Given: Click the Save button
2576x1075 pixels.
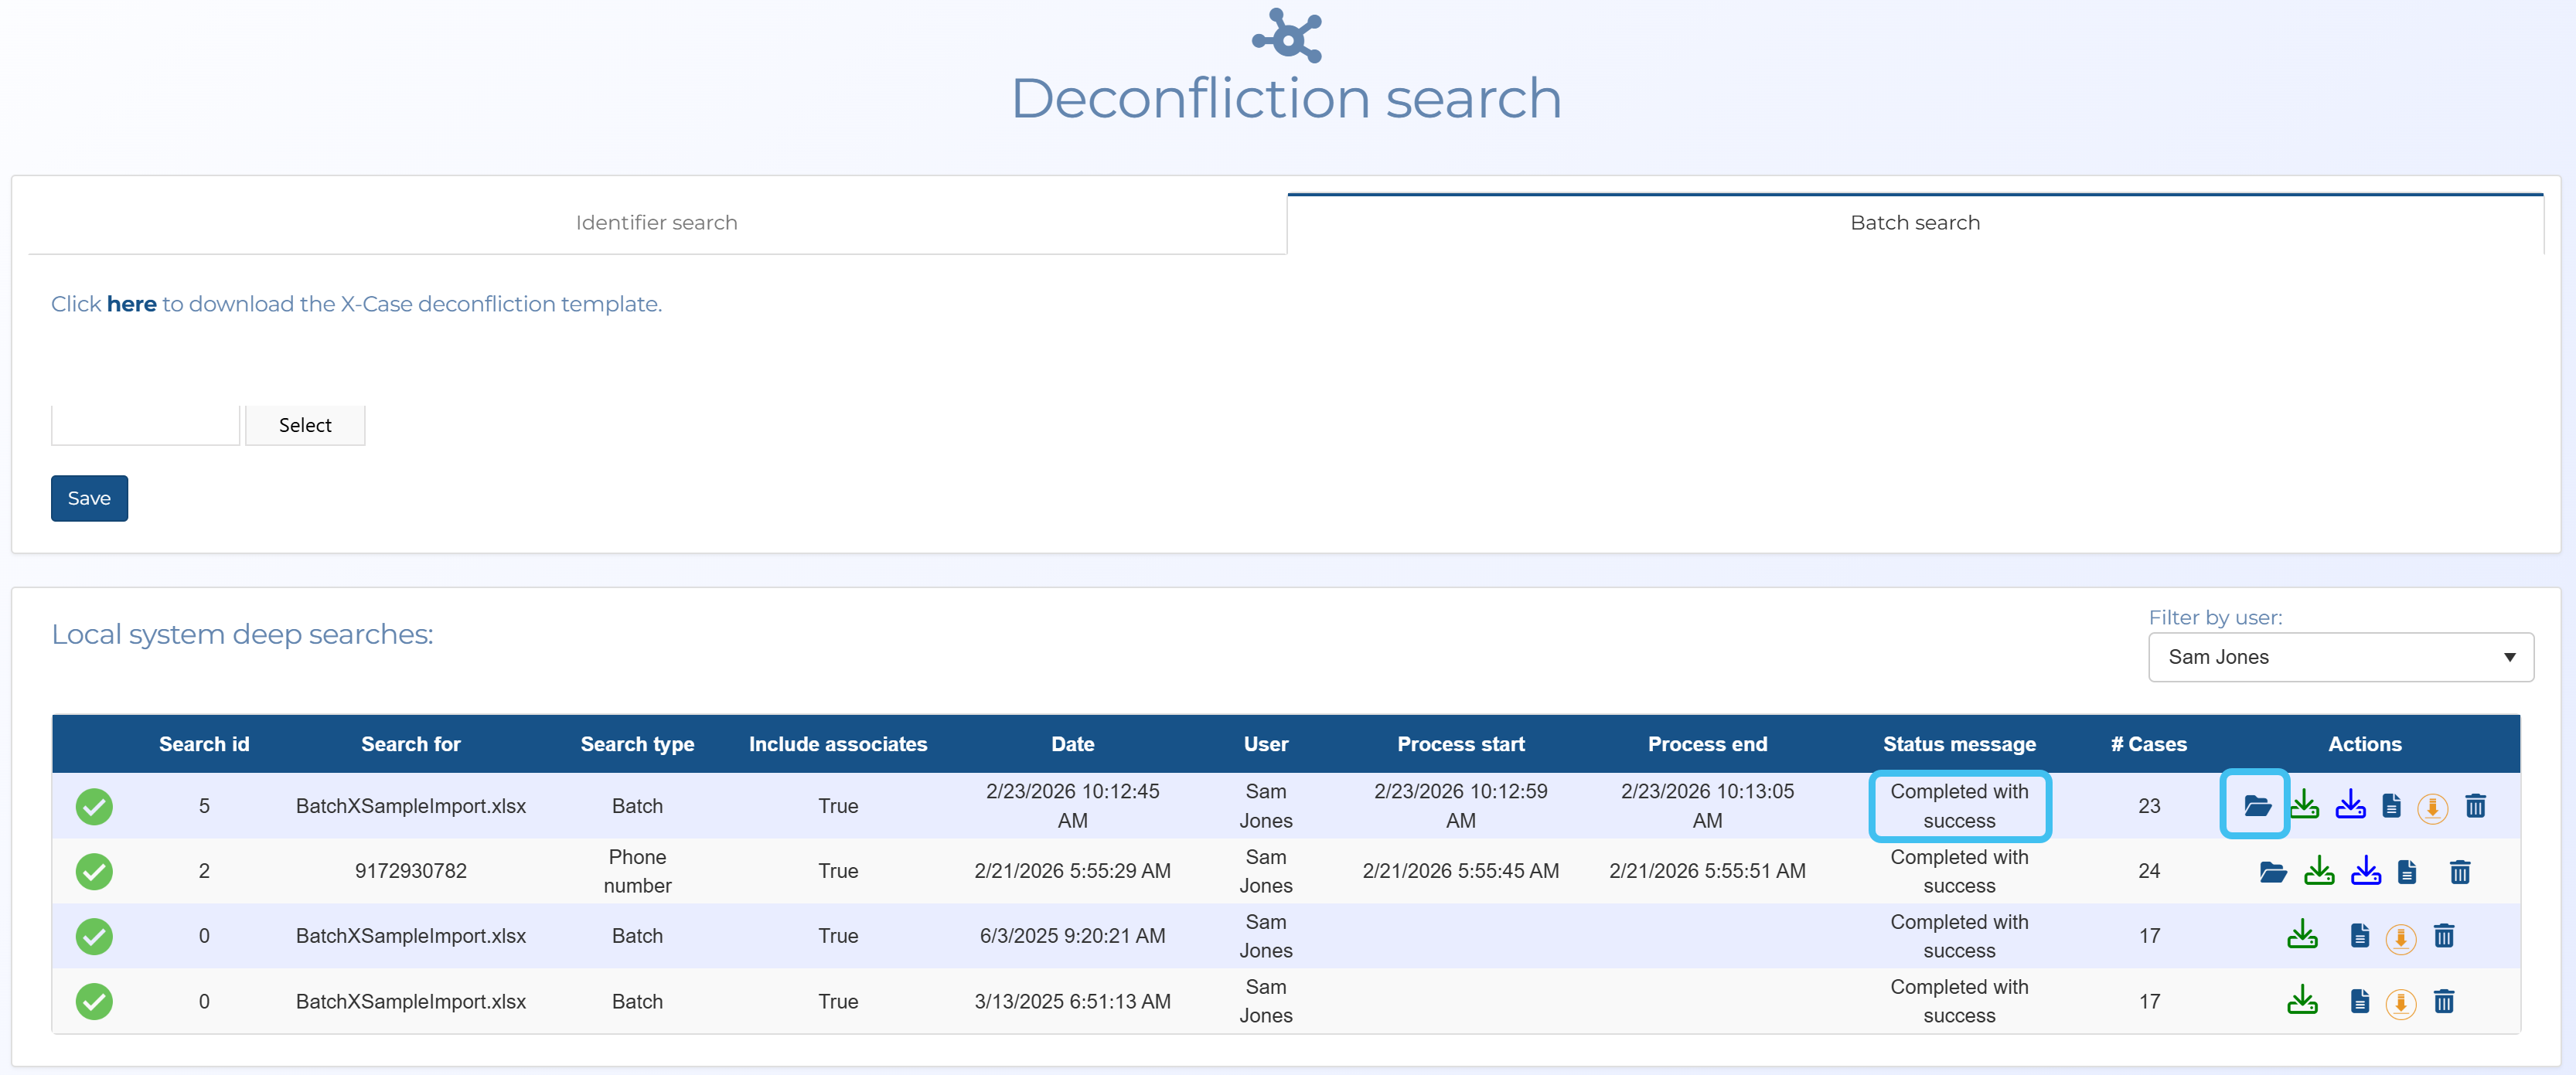Looking at the screenshot, I should (x=89, y=498).
